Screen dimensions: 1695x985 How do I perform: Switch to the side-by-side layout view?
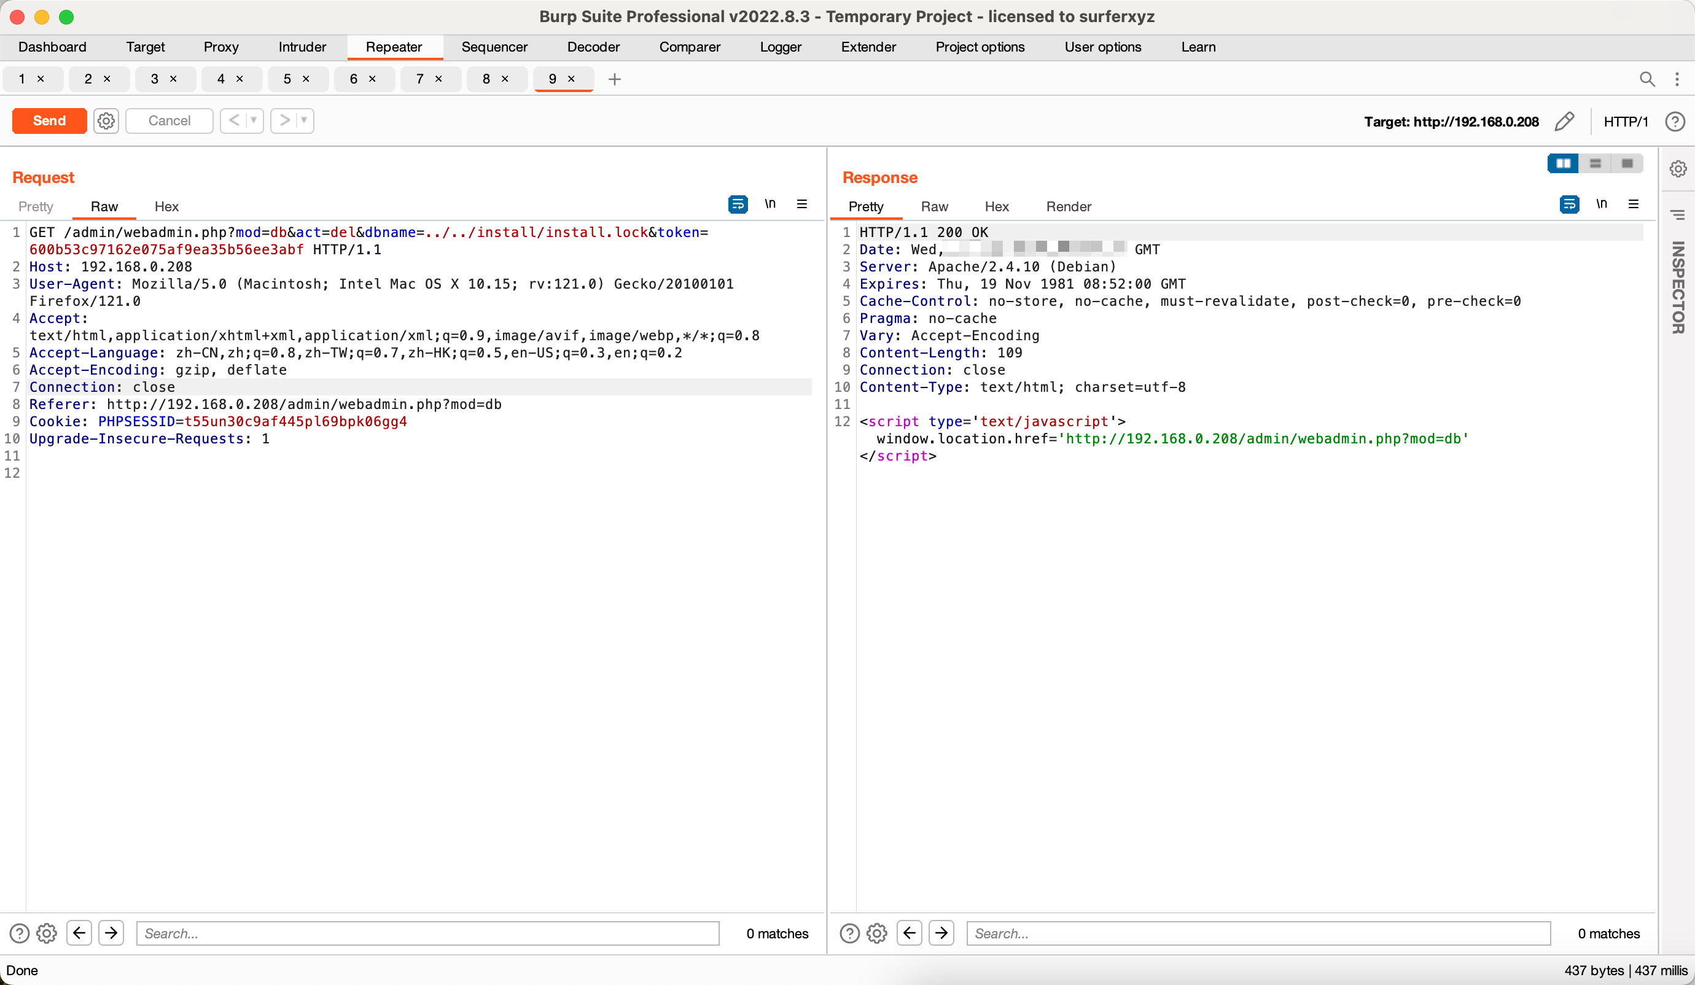(1563, 163)
